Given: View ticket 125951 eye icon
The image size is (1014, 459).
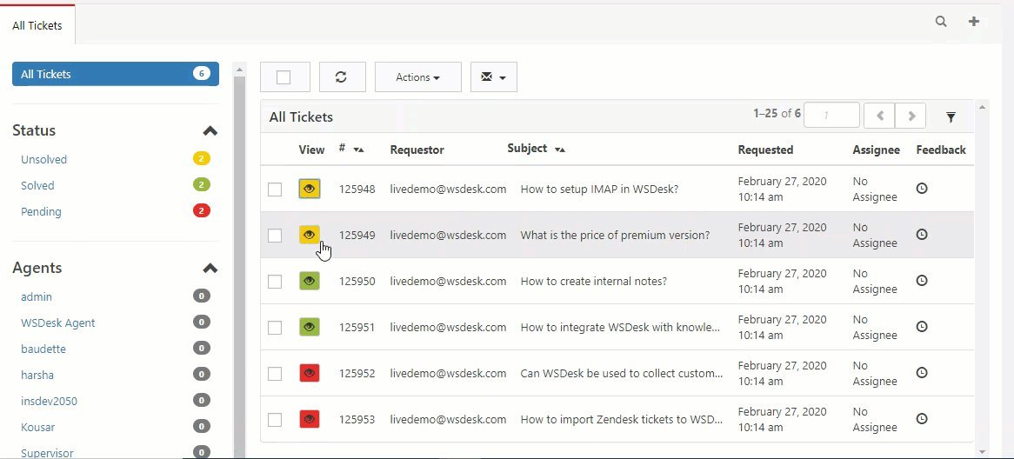Looking at the screenshot, I should click(x=309, y=327).
